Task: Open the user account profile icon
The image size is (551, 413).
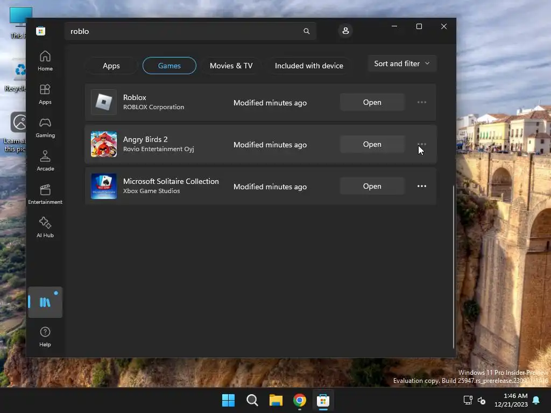Action: coord(345,31)
